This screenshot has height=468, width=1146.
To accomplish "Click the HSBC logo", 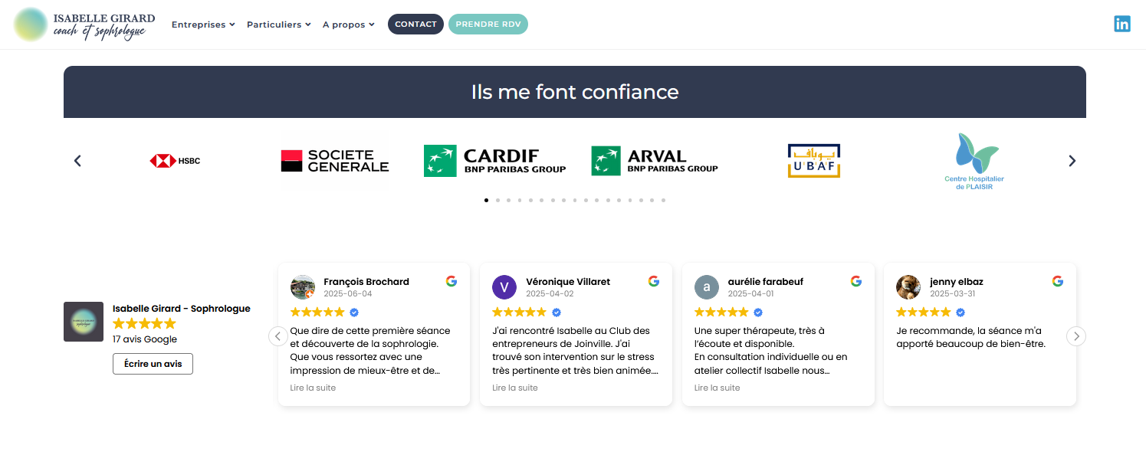I will [x=175, y=161].
